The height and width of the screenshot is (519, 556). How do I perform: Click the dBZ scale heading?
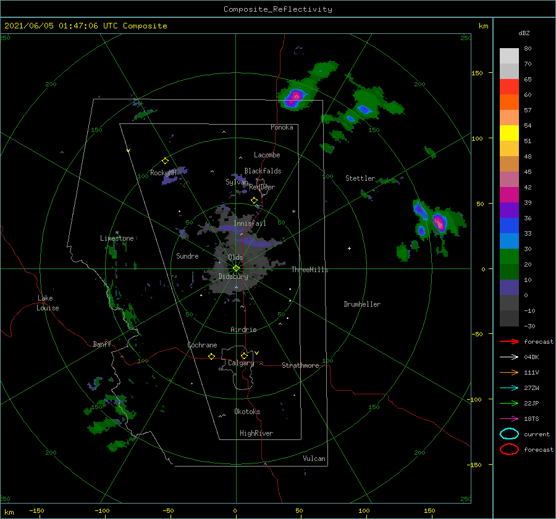pyautogui.click(x=524, y=33)
